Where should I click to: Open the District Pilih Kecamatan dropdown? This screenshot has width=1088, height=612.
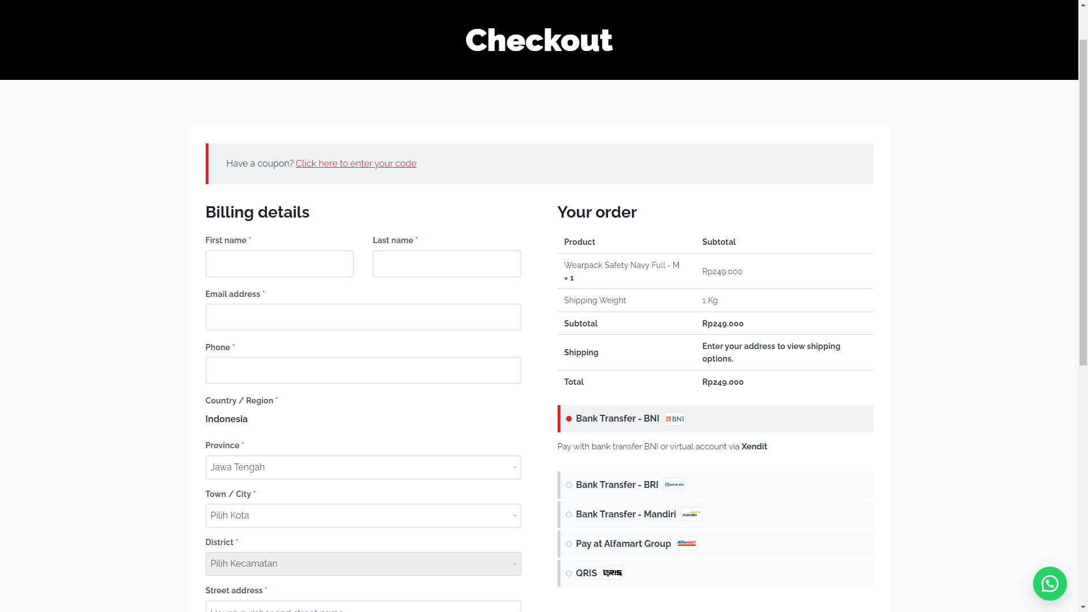pyautogui.click(x=363, y=564)
